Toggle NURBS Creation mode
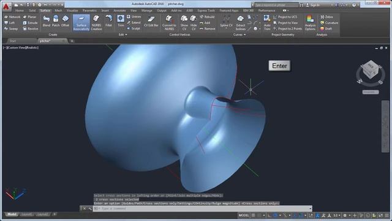Screen dimensions: 392x221 (96, 23)
